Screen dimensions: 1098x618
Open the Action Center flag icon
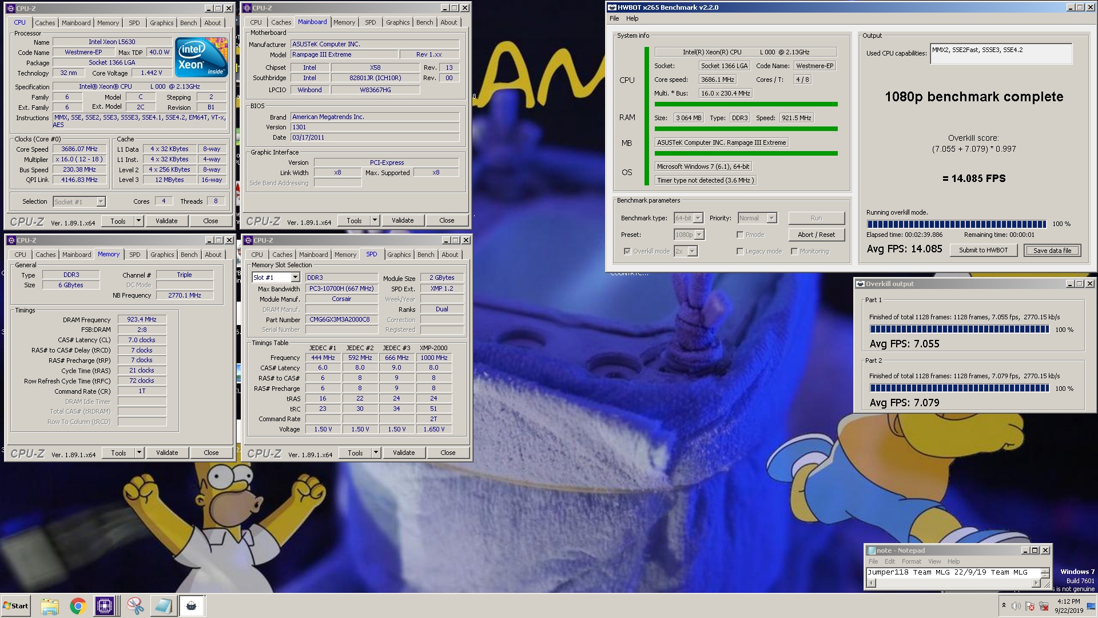pos(1030,606)
